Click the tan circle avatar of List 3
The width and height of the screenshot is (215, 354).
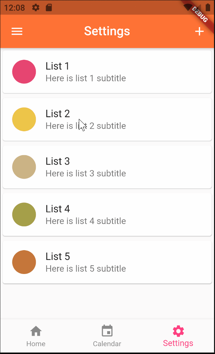[24, 167]
